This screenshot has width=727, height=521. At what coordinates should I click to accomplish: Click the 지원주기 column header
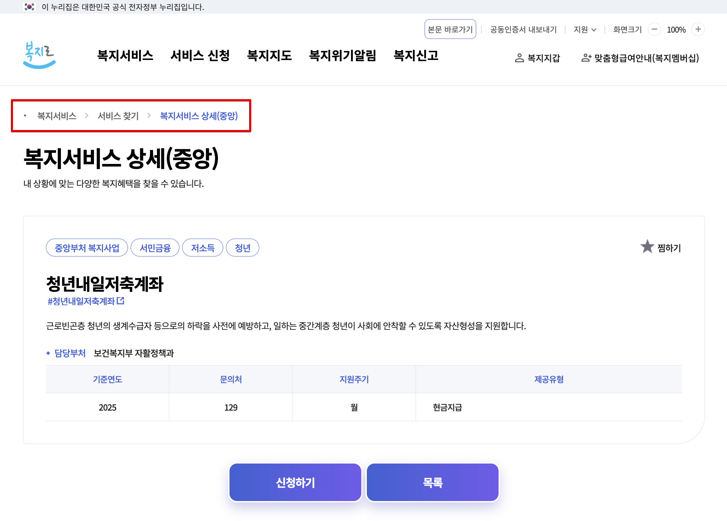(354, 379)
